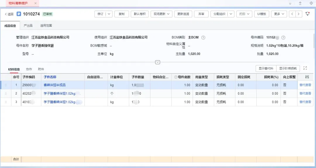Open the 分配组织 dropdown arrow
316x168 pixels.
click(231, 14)
